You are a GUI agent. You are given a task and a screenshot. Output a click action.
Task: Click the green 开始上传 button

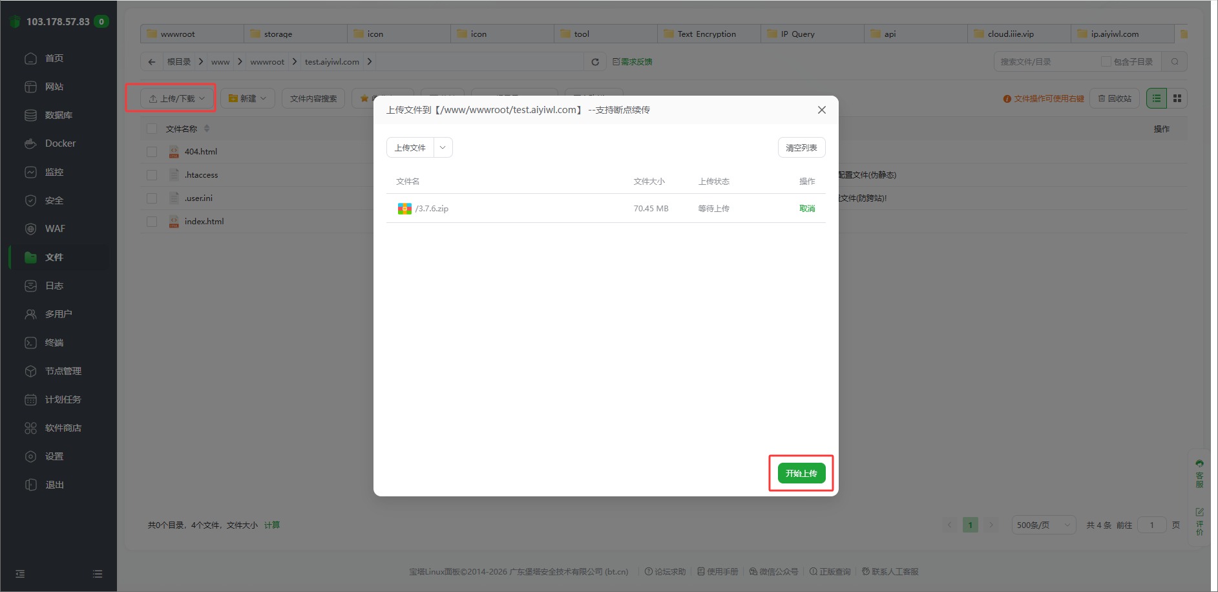[x=801, y=473]
